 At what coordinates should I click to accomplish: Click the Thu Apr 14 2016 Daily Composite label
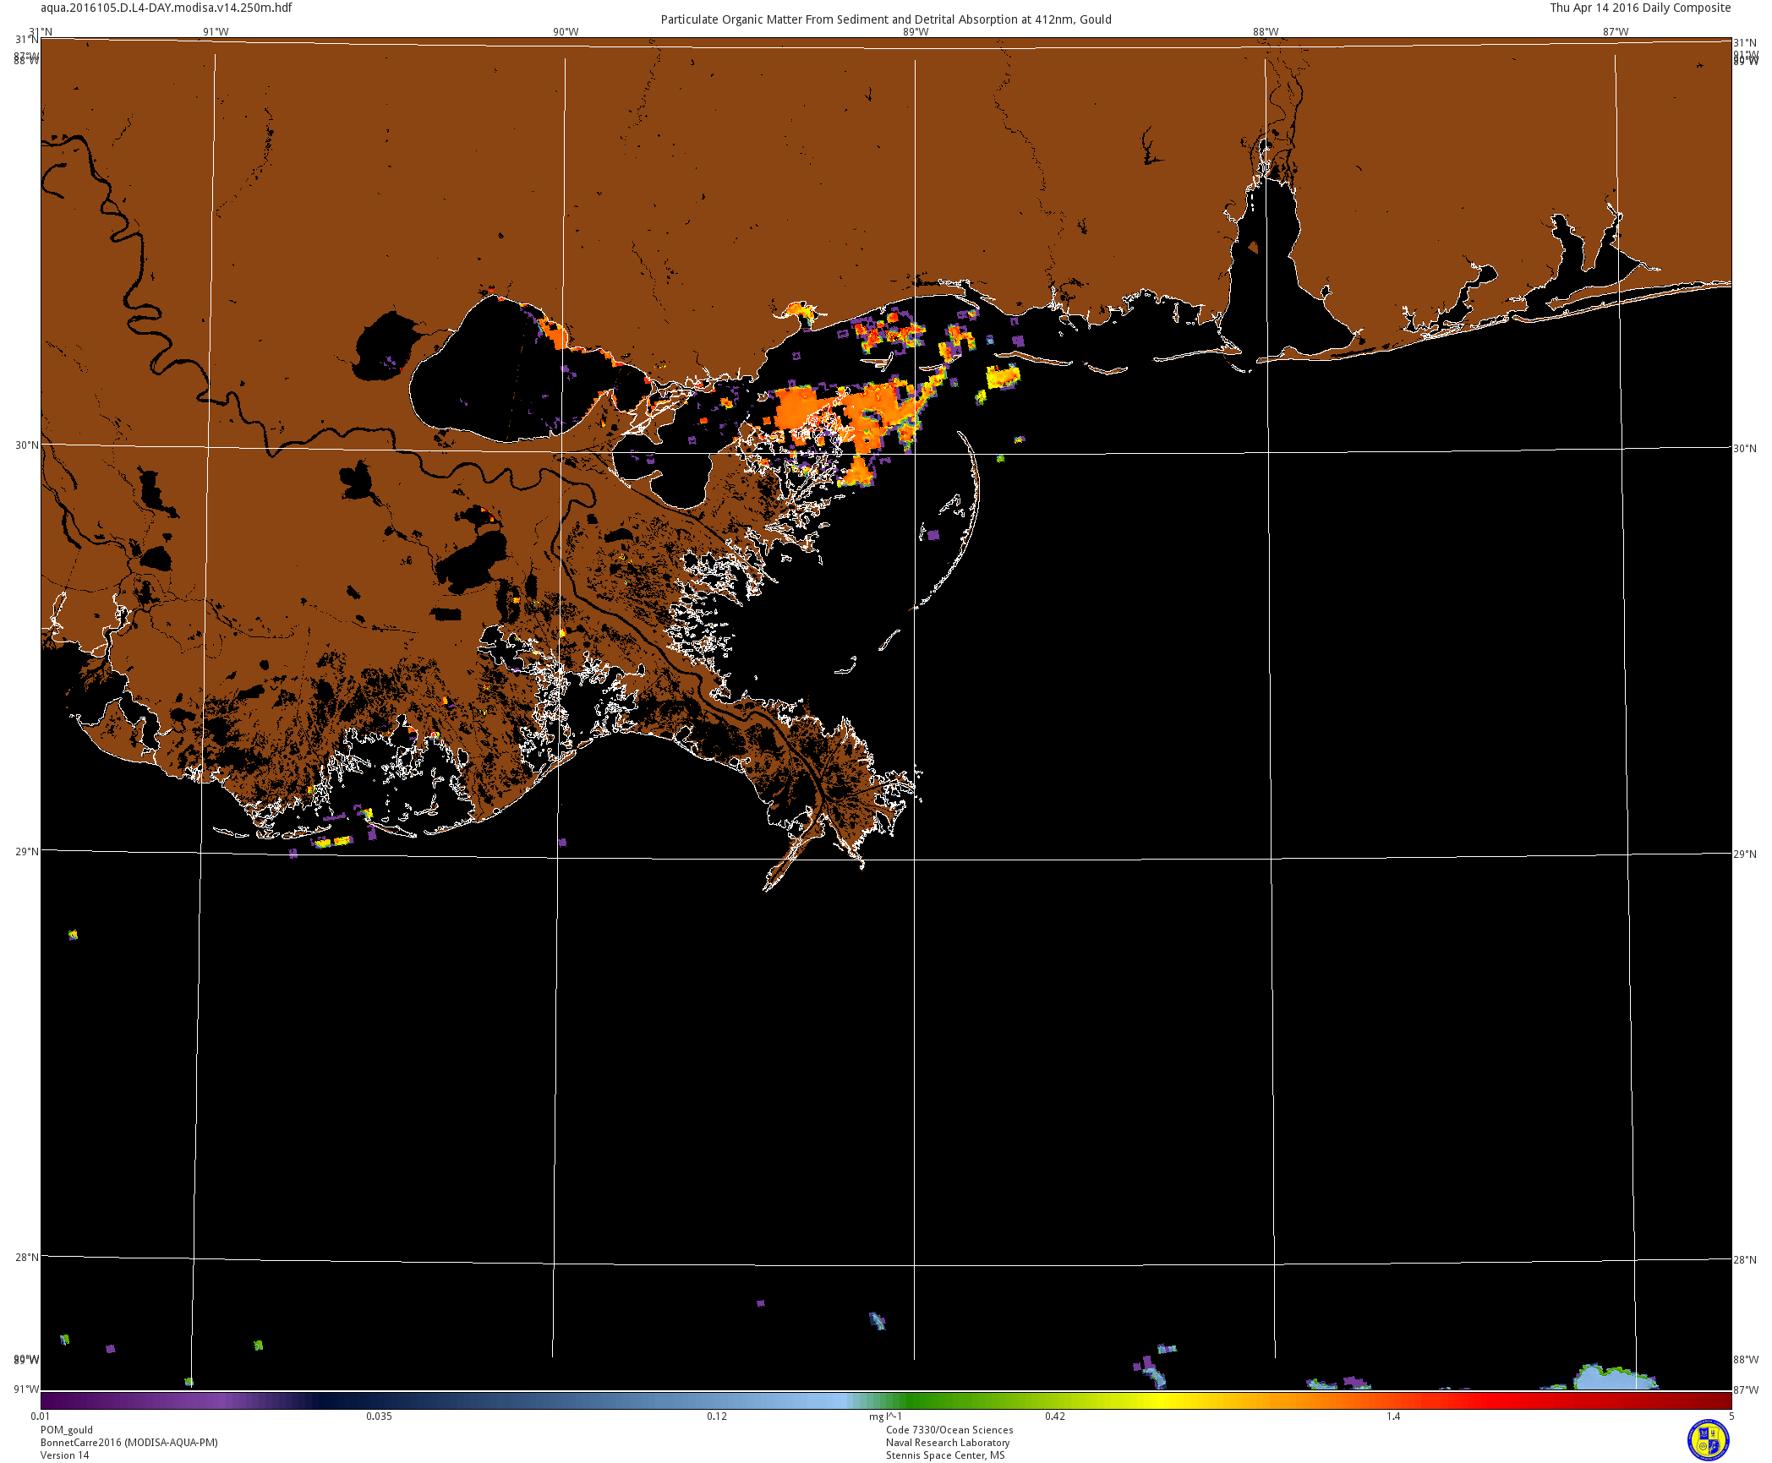click(1639, 8)
